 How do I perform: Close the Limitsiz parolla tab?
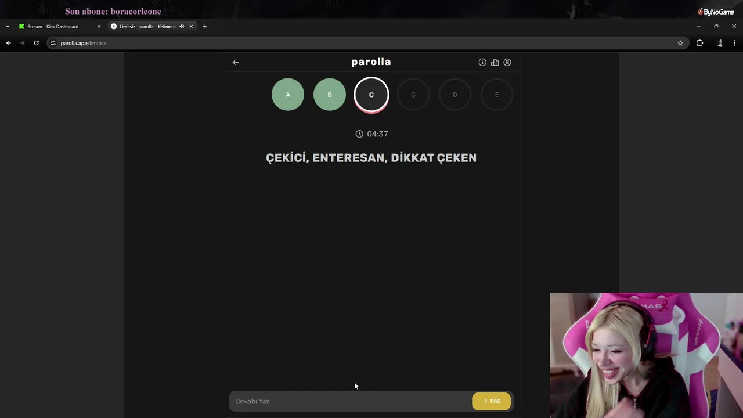[191, 27]
